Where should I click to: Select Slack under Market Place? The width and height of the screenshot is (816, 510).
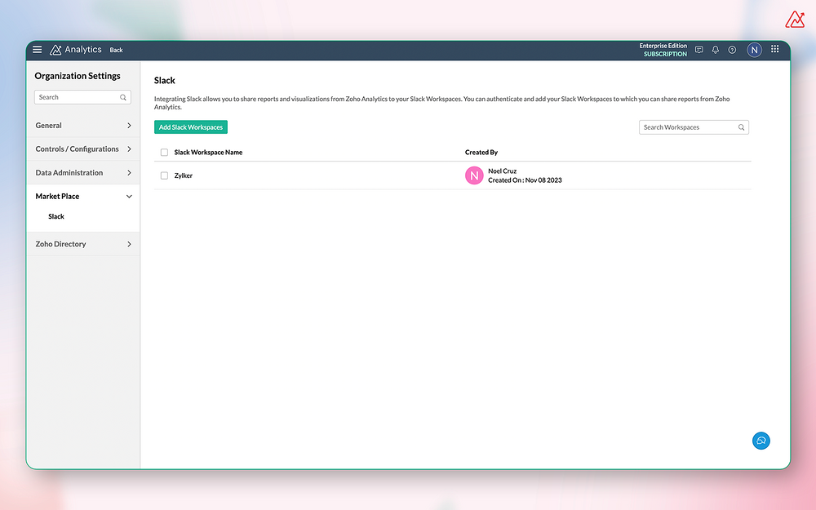(56, 216)
